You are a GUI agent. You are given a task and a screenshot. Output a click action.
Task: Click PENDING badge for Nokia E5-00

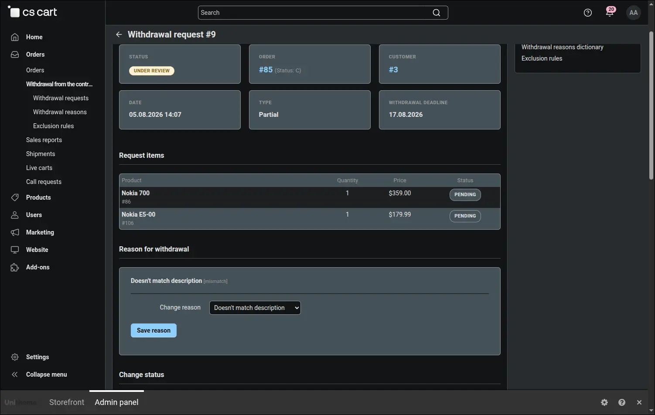point(465,216)
